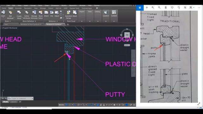The width and height of the screenshot is (203, 114).
Task: Switch to Windows & Door Symbols 2 tab
Action: click(31, 24)
